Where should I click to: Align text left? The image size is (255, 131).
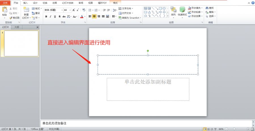pos(90,16)
